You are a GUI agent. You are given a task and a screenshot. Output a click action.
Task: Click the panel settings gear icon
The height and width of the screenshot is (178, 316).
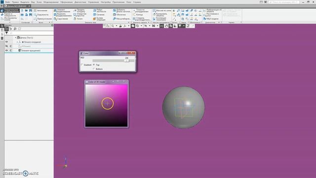tap(52, 25)
